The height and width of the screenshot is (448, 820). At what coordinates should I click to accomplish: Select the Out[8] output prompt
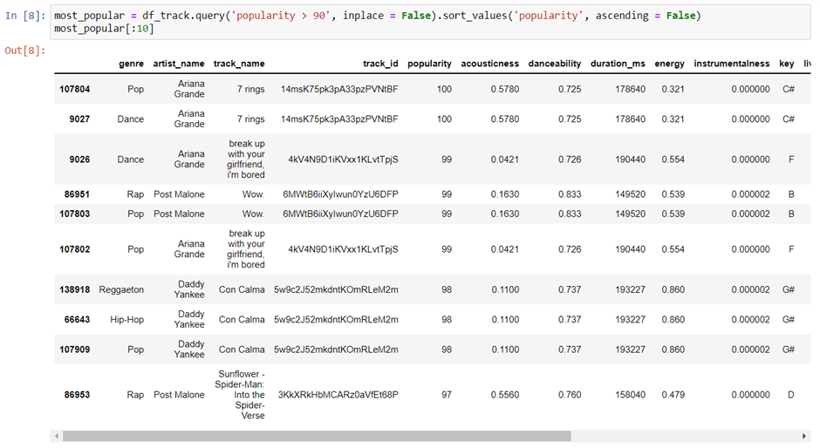25,51
